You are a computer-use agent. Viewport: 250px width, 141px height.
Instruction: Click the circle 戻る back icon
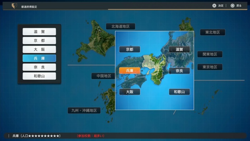point(232,6)
